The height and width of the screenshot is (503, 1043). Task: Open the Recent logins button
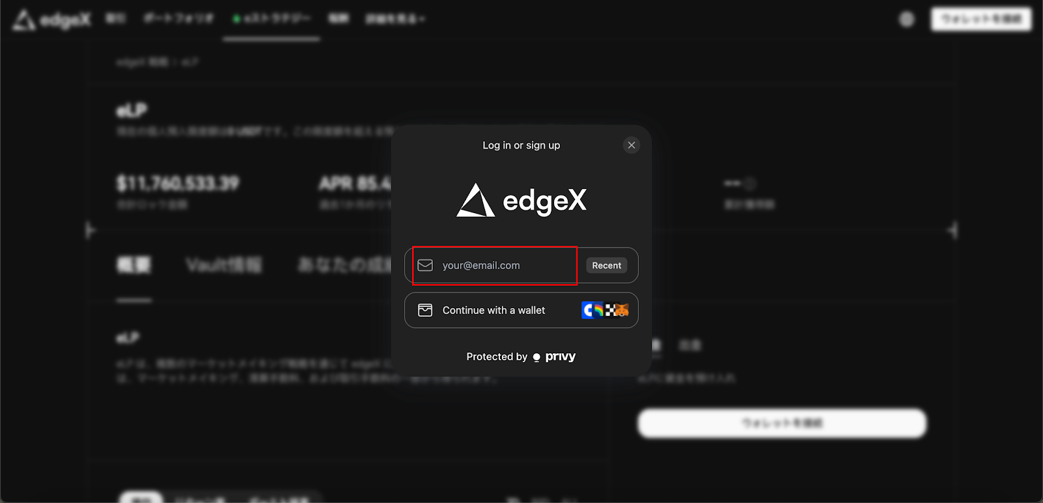click(606, 265)
